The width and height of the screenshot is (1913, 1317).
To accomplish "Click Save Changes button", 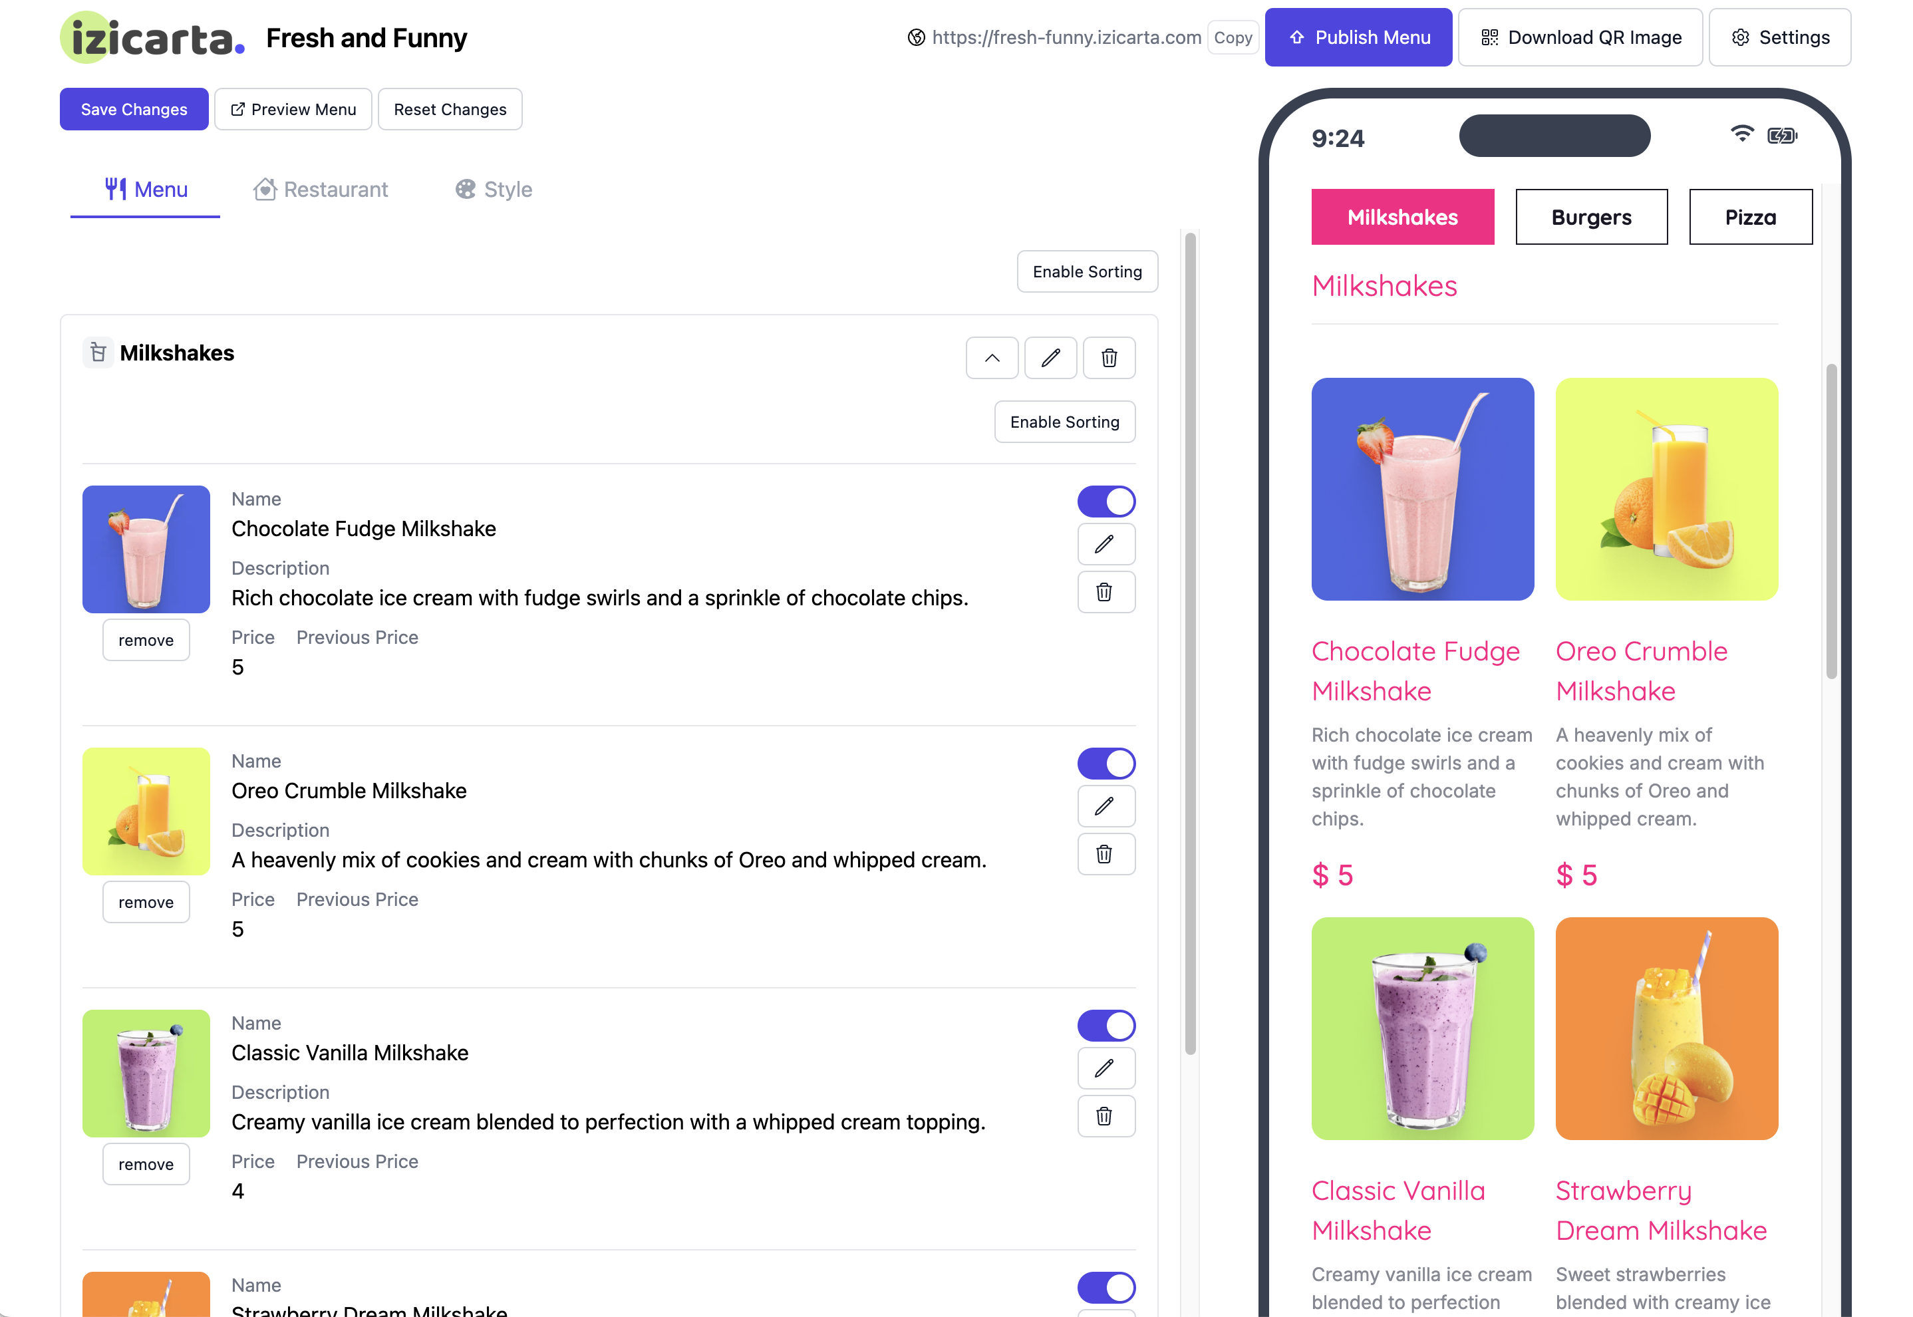I will [134, 110].
